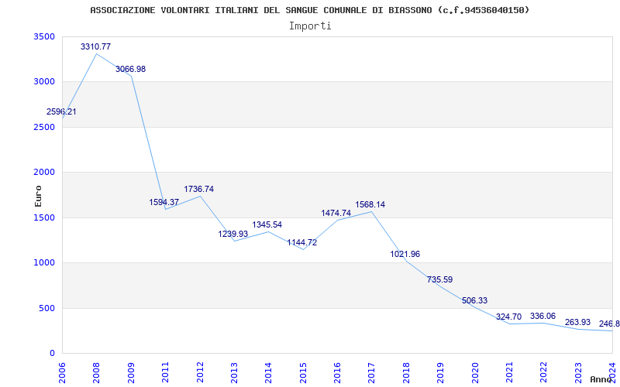This screenshot has width=620, height=387.
Task: Click x-axis year 2019
Action: [x=440, y=372]
